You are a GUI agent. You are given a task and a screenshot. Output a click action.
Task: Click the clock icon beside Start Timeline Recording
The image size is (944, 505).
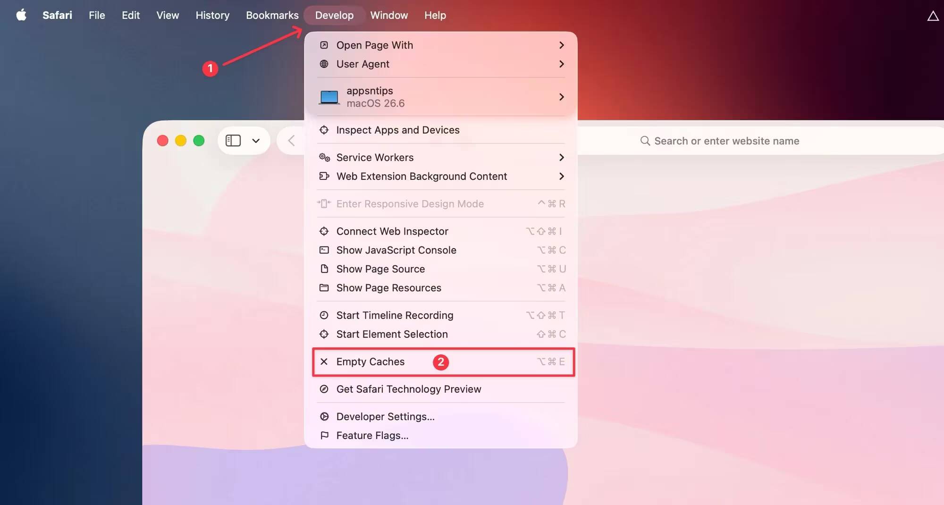324,315
